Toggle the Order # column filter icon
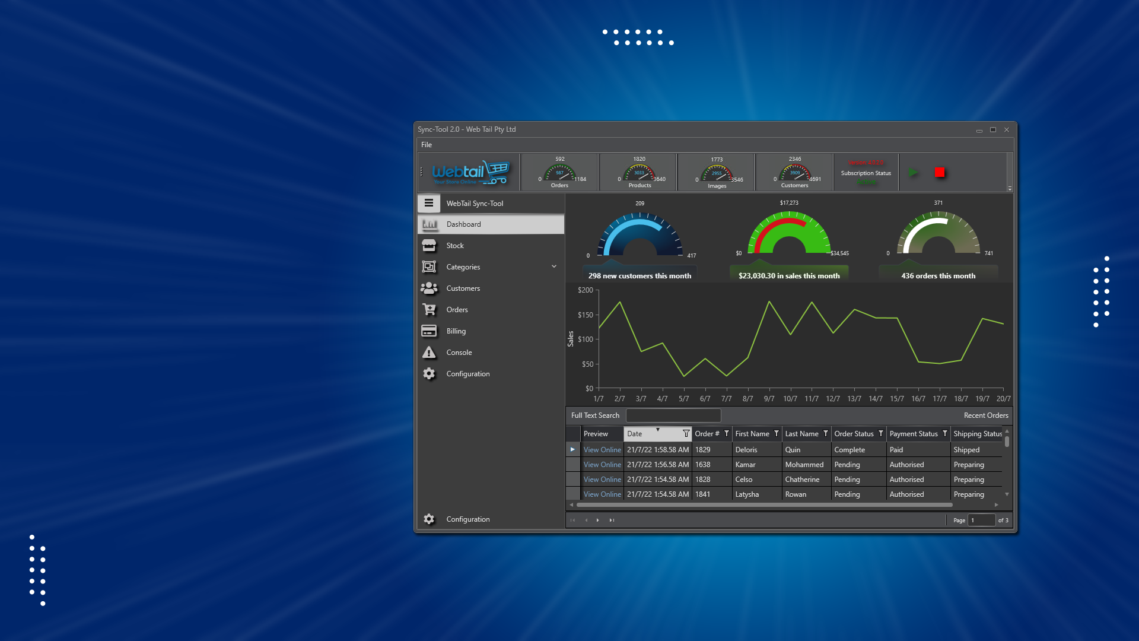Viewport: 1139px width, 641px height. [x=727, y=434]
